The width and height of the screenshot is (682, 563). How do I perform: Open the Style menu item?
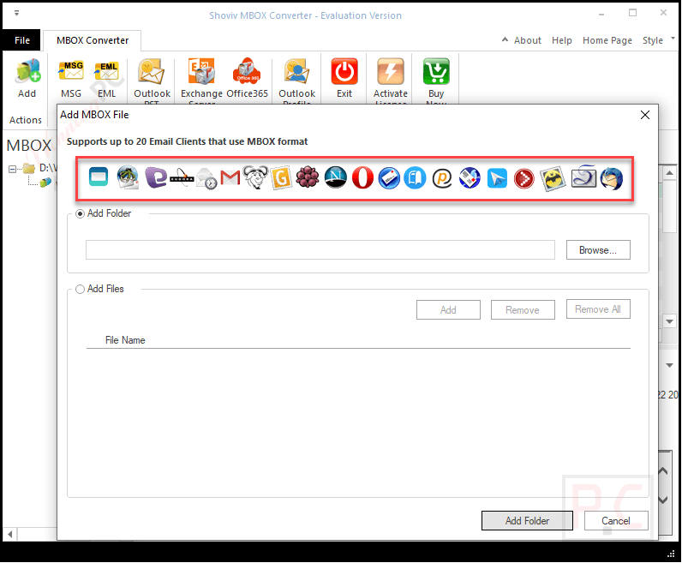tap(652, 40)
